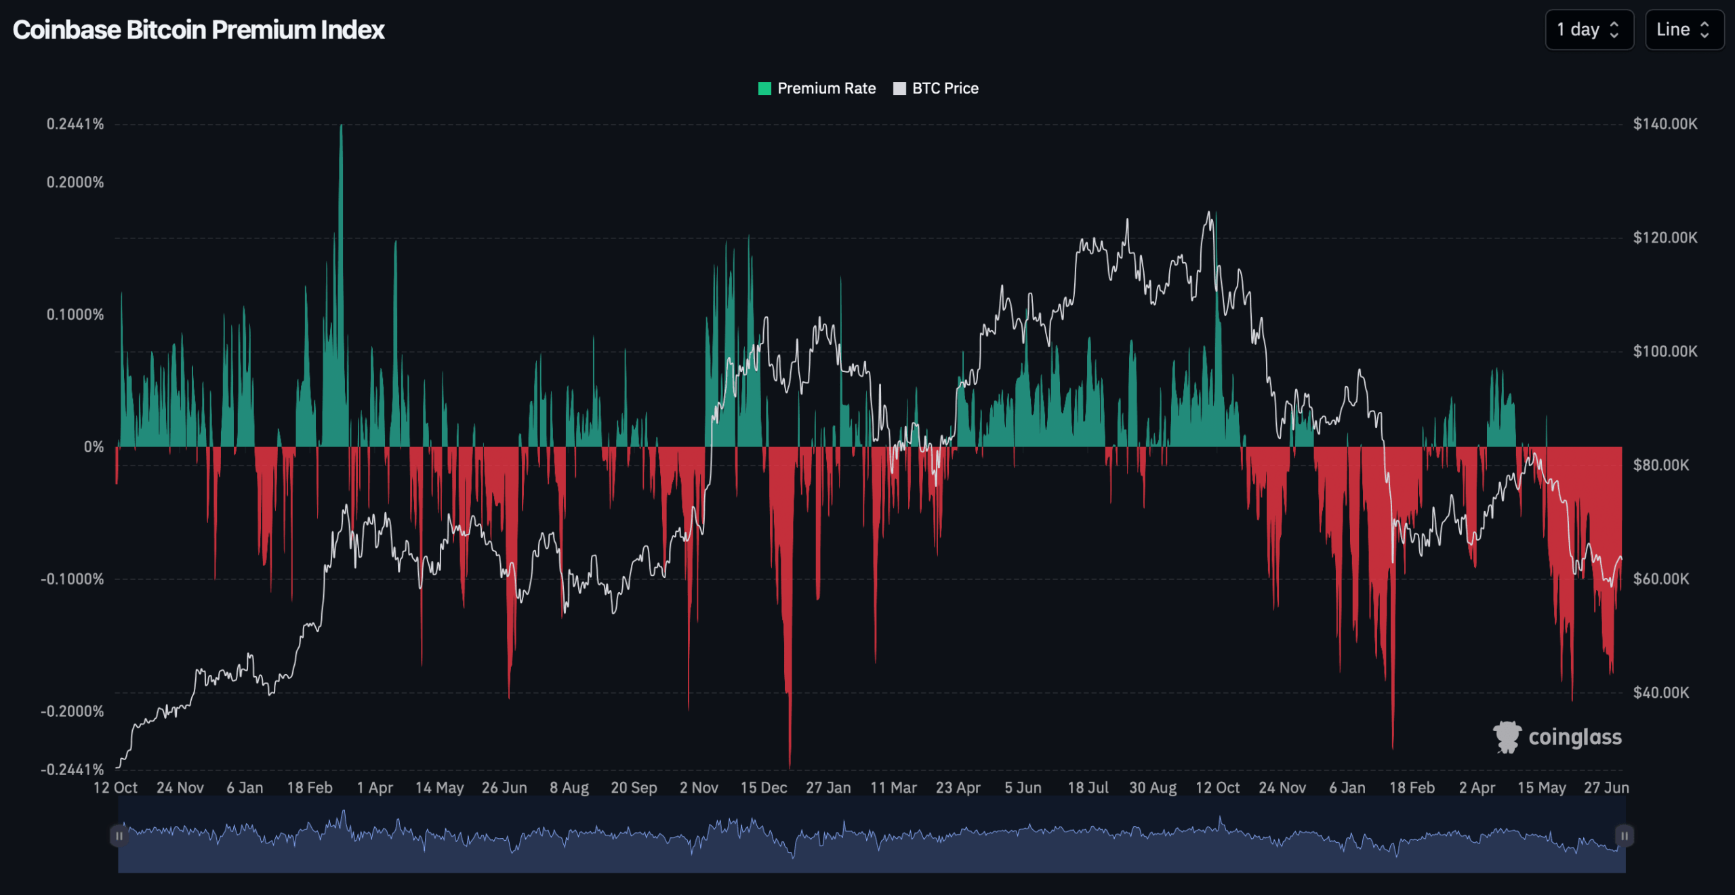Click the $40.00K price axis label
This screenshot has height=895, width=1735.
tap(1661, 692)
